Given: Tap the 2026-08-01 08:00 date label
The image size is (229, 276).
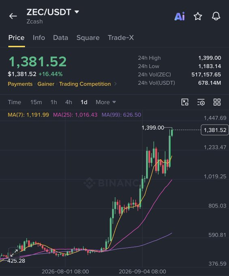Looking at the screenshot, I should (65, 272).
